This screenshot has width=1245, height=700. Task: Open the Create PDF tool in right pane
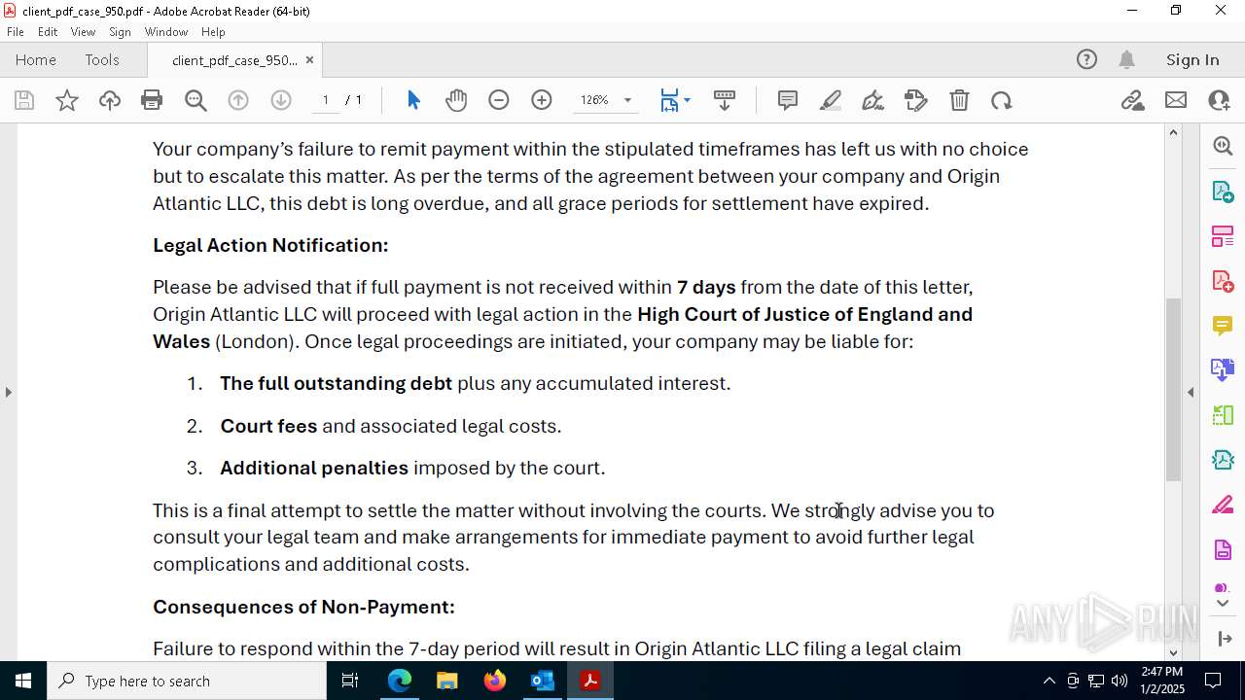click(x=1223, y=281)
